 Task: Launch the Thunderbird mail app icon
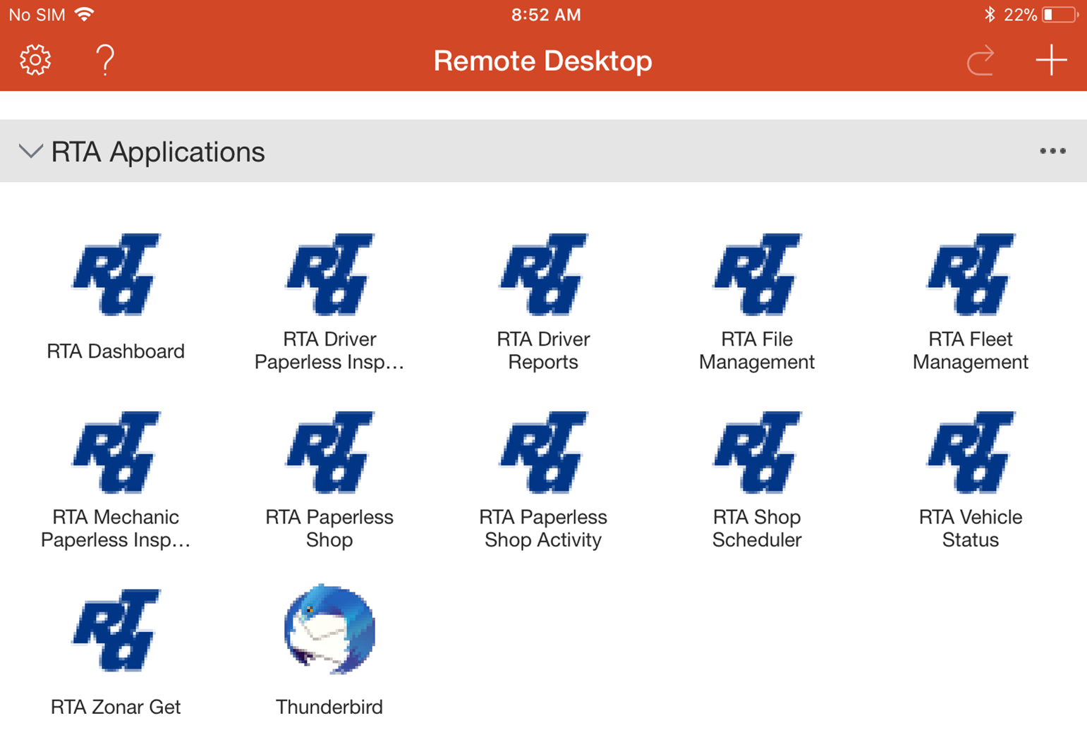(x=329, y=629)
